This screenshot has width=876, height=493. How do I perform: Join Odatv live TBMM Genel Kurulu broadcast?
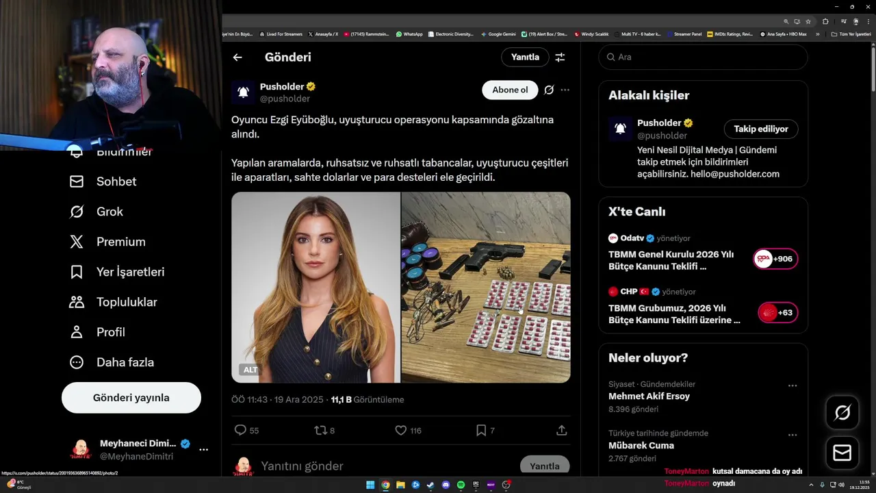pos(671,260)
